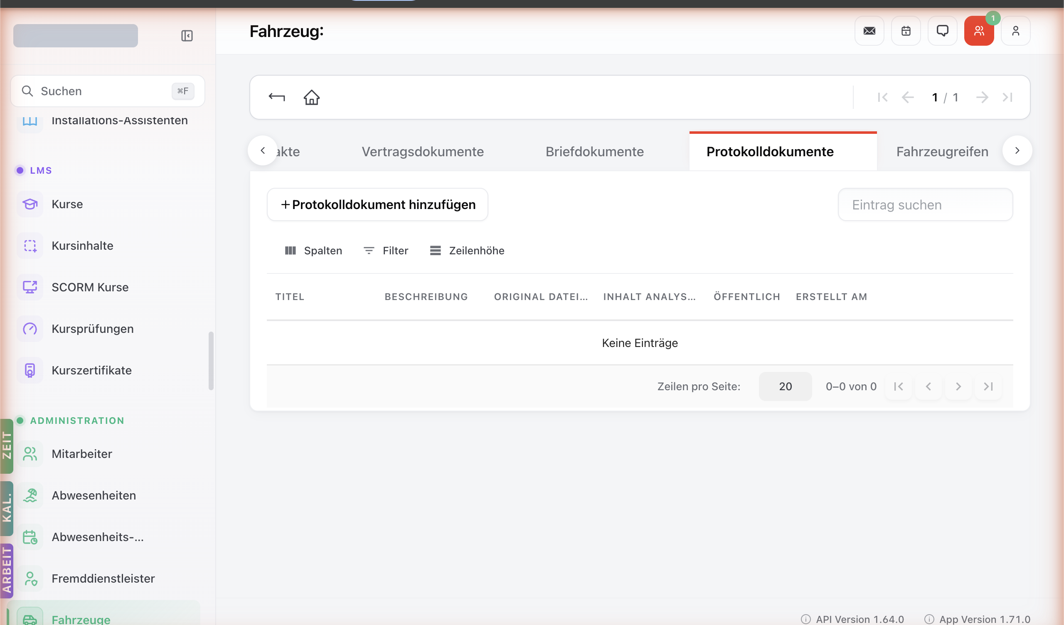This screenshot has width=1064, height=625.
Task: Go to previous table page button
Action: (929, 386)
